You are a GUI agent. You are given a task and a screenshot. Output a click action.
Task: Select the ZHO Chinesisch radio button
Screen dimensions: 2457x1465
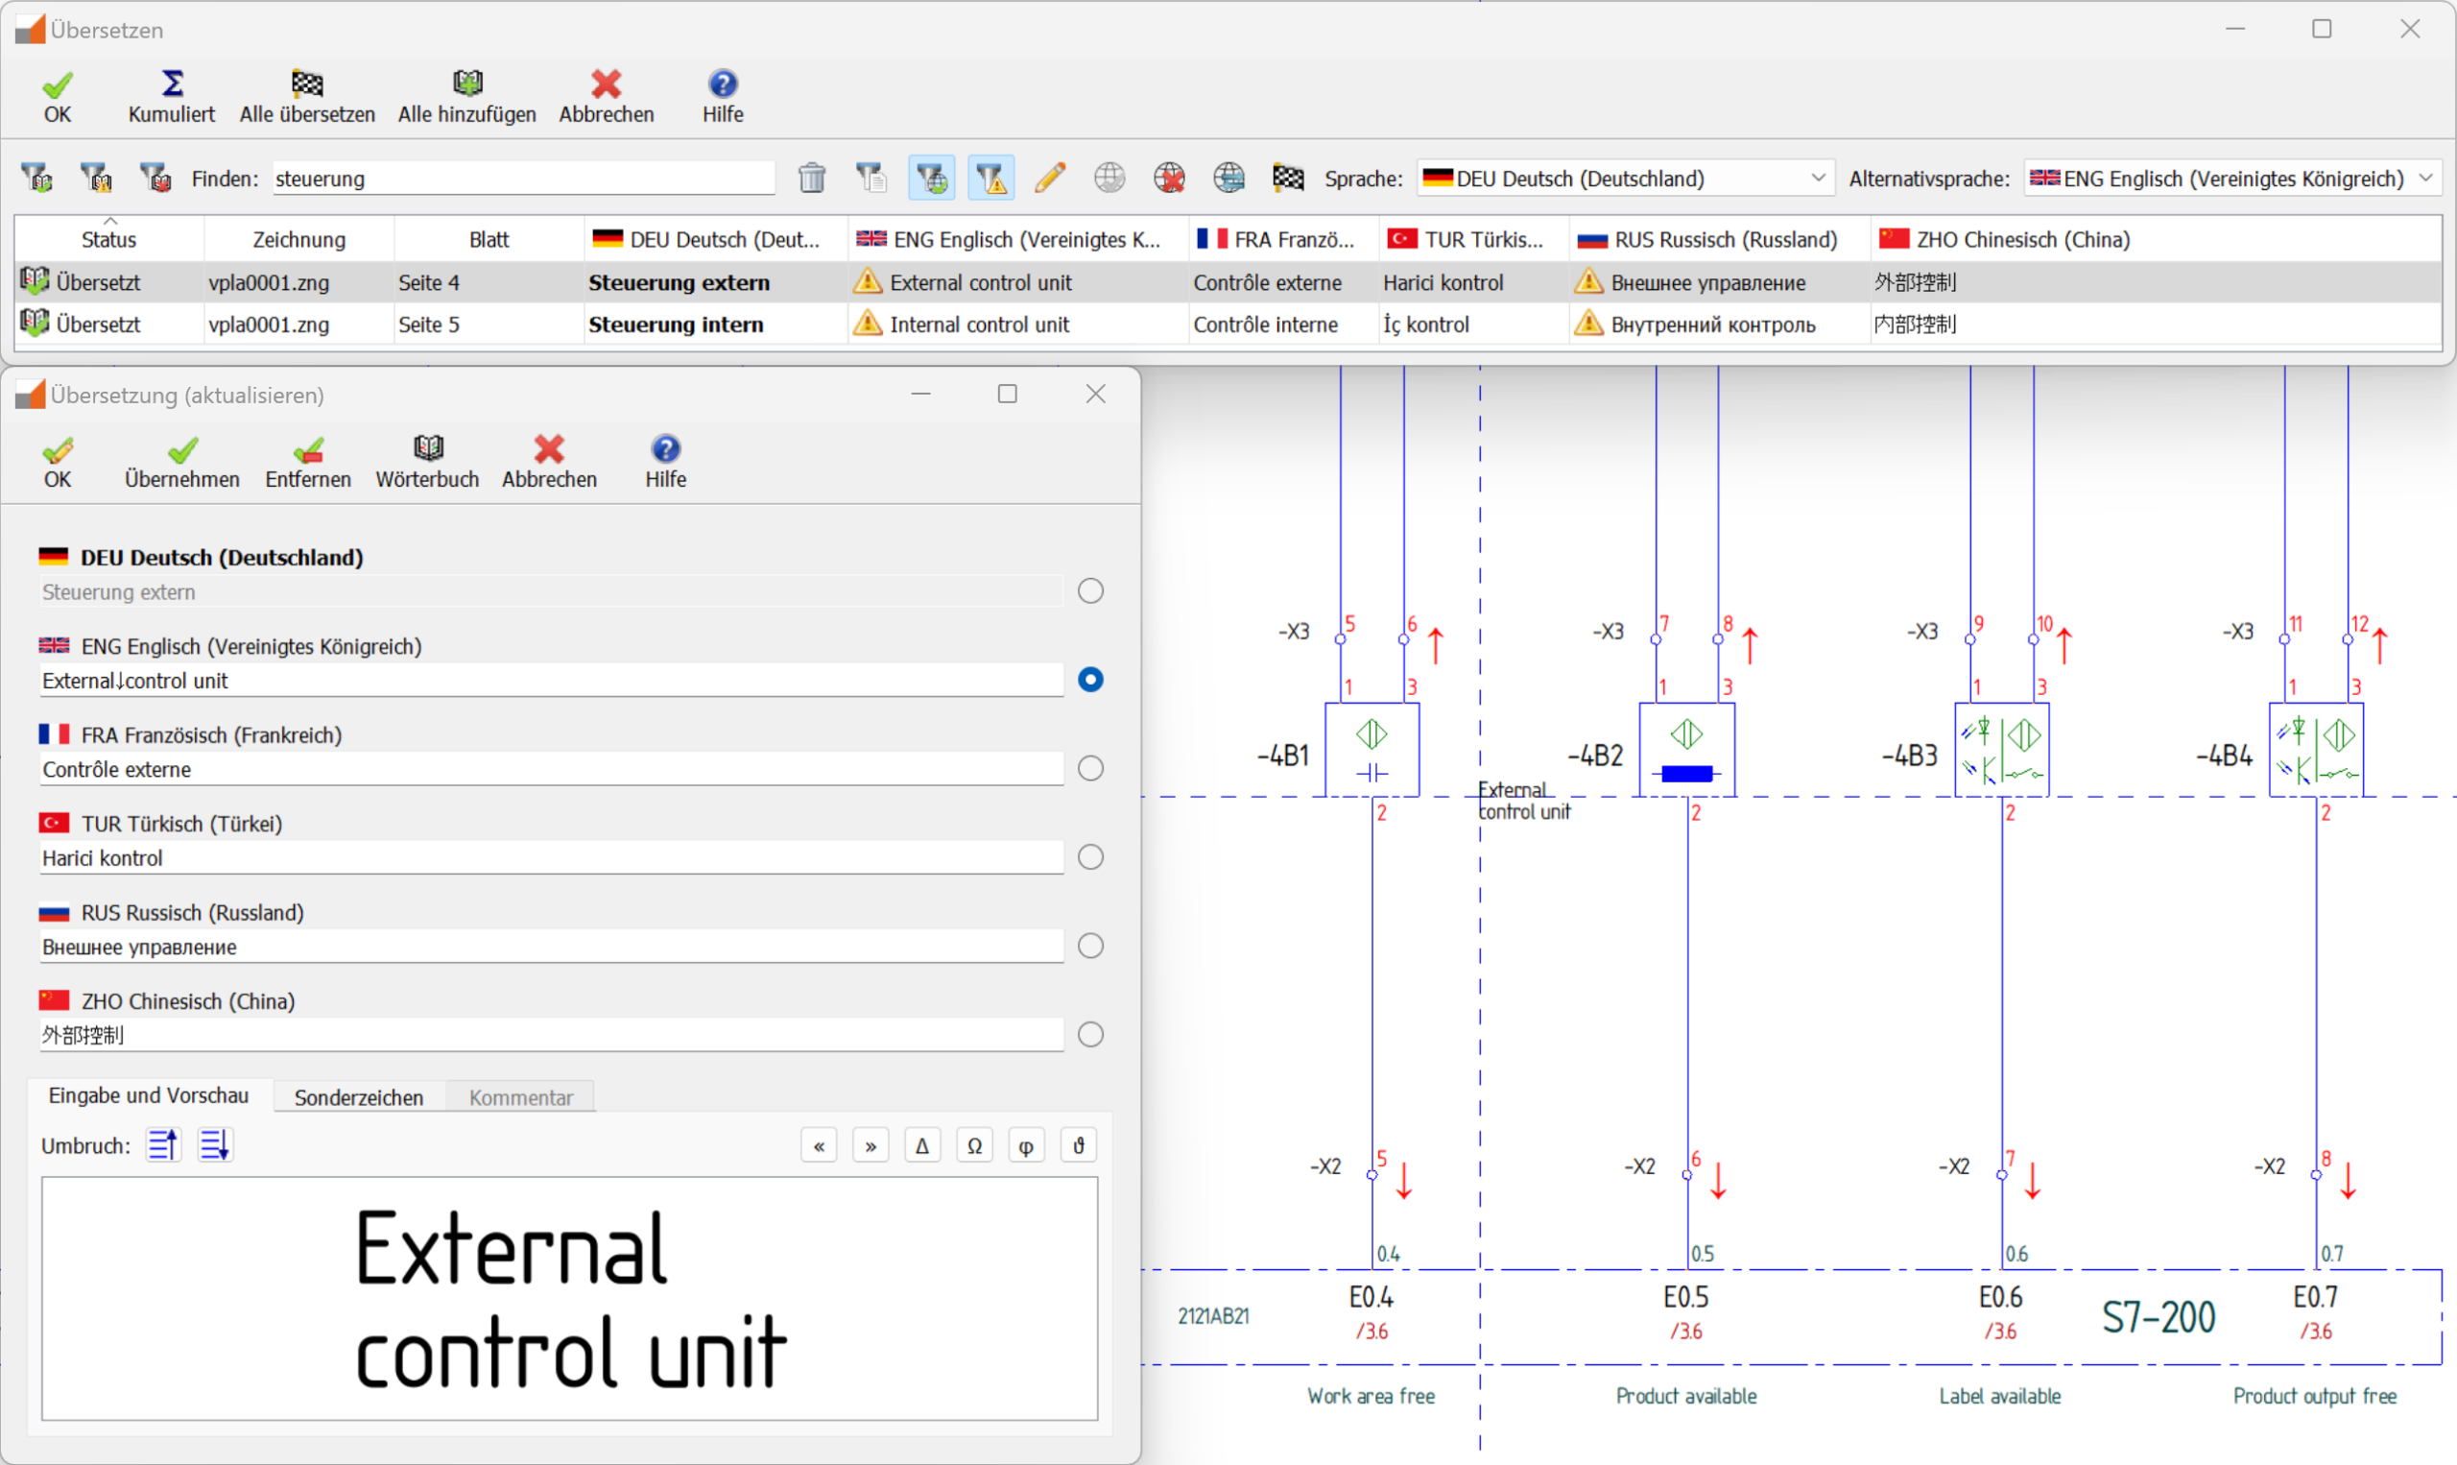(x=1090, y=1035)
